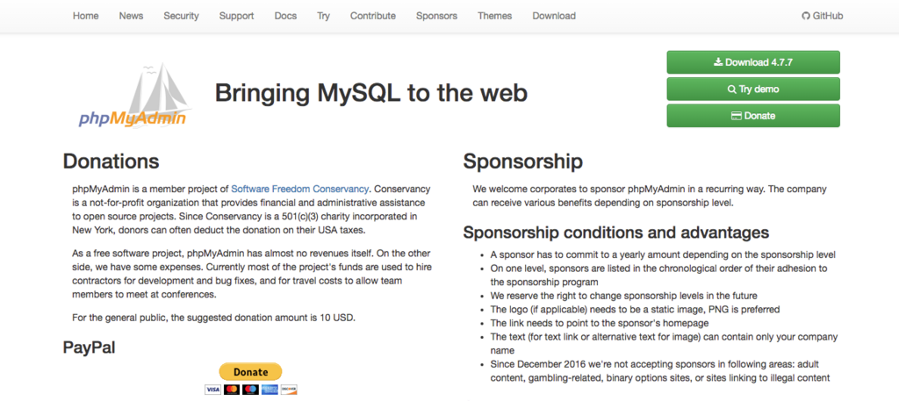This screenshot has width=899, height=401.
Task: Click the credit card icon on Donate
Action: 737,116
